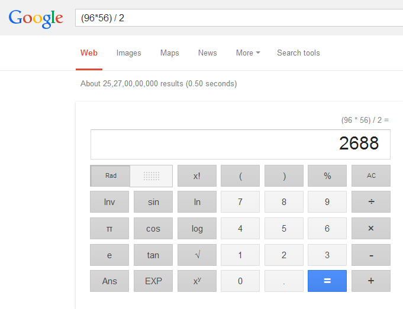Open the Images results tab
The image size is (403, 309).
click(129, 53)
